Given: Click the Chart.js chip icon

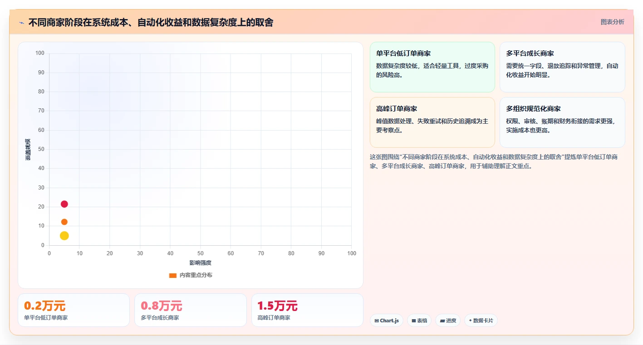Looking at the screenshot, I should [x=377, y=321].
